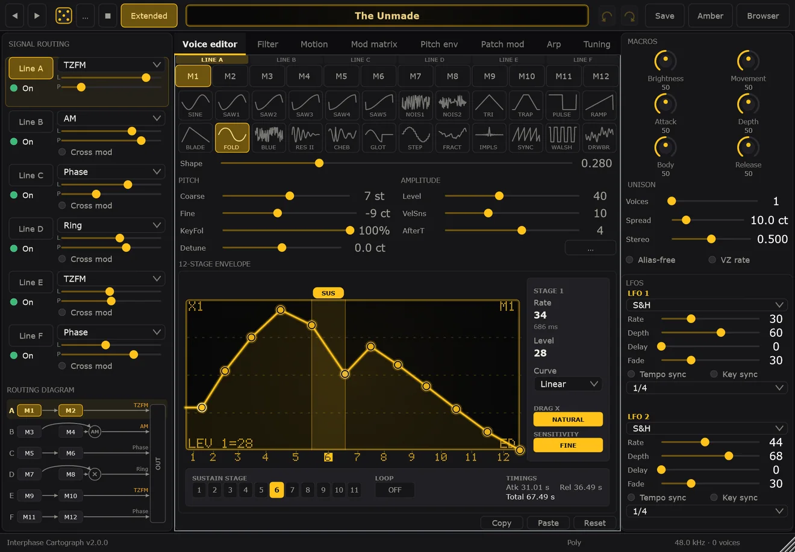The width and height of the screenshot is (795, 552).
Task: Toggle Line B On indicator
Action: click(x=14, y=142)
